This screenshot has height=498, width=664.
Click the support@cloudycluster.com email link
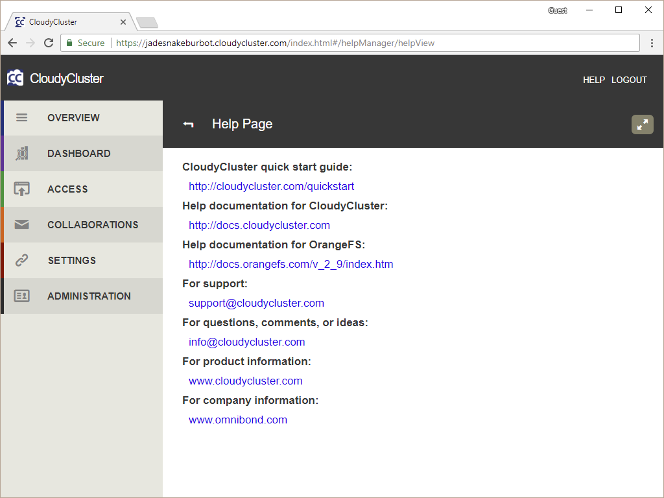[x=256, y=303]
